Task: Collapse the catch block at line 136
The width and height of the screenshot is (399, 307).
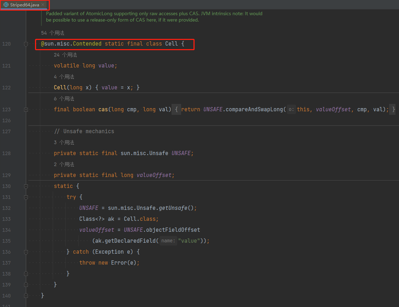Action: [26, 252]
